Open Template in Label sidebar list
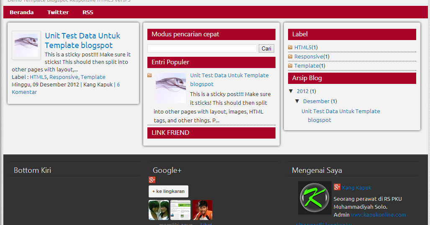 (x=306, y=66)
